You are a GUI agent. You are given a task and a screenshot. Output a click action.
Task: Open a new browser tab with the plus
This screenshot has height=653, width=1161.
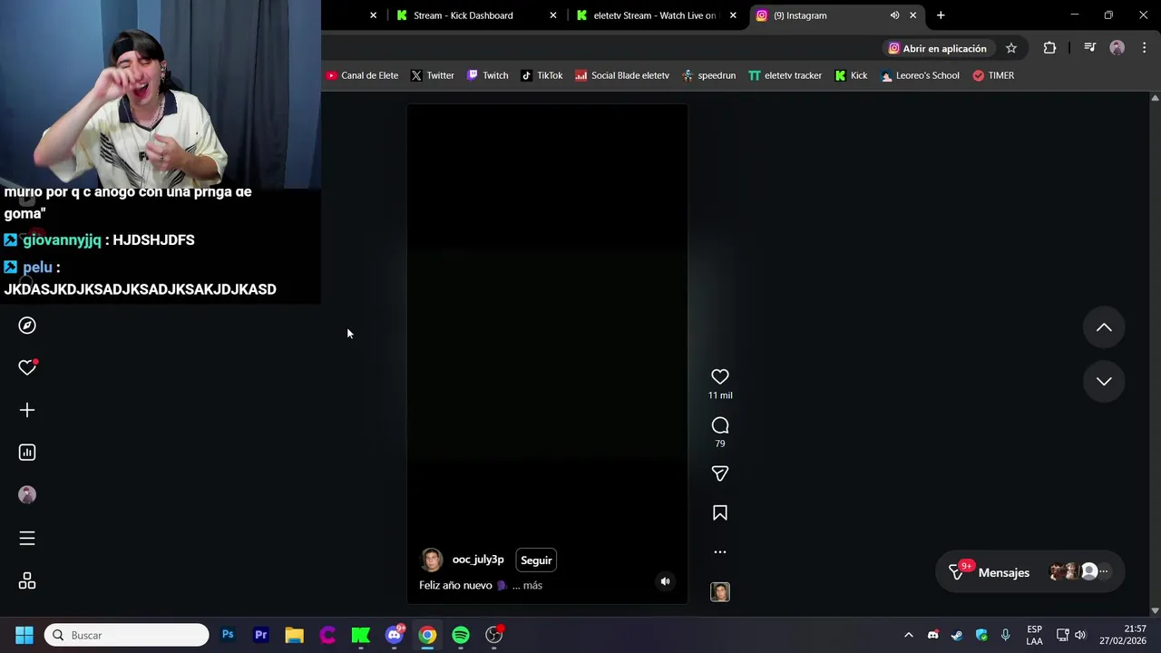[941, 15]
